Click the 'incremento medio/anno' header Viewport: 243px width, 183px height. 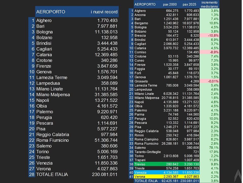[209, 5]
